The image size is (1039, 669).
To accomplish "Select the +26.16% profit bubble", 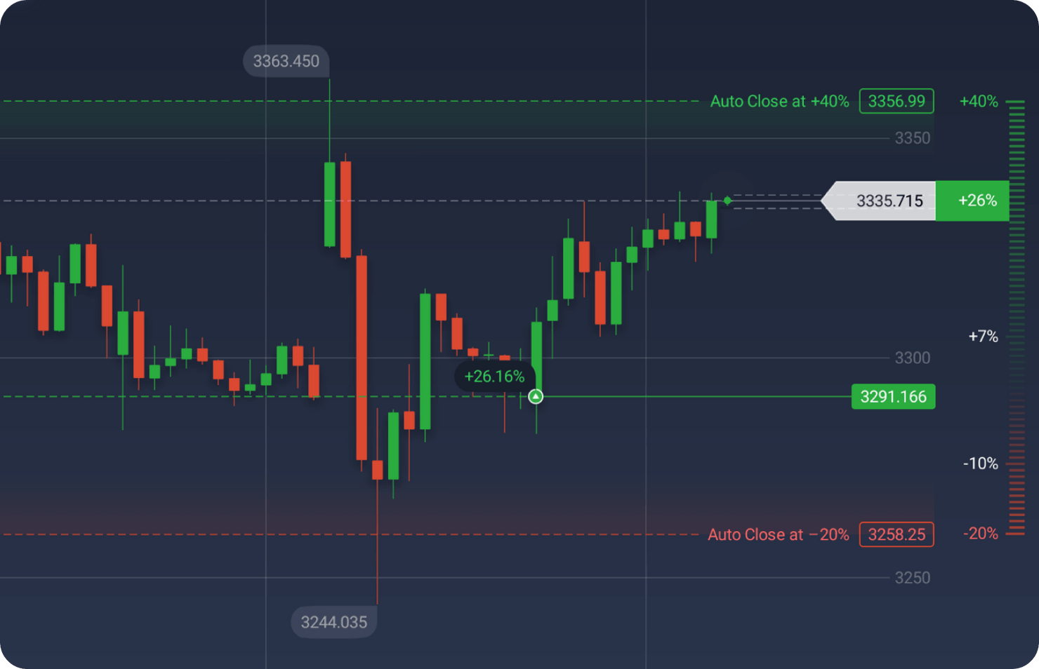I will [x=494, y=377].
